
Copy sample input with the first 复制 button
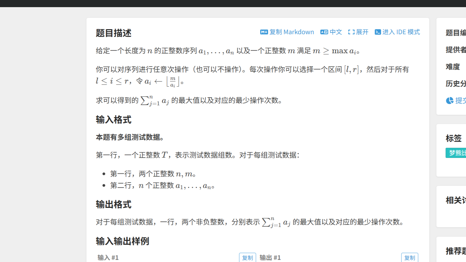click(247, 257)
